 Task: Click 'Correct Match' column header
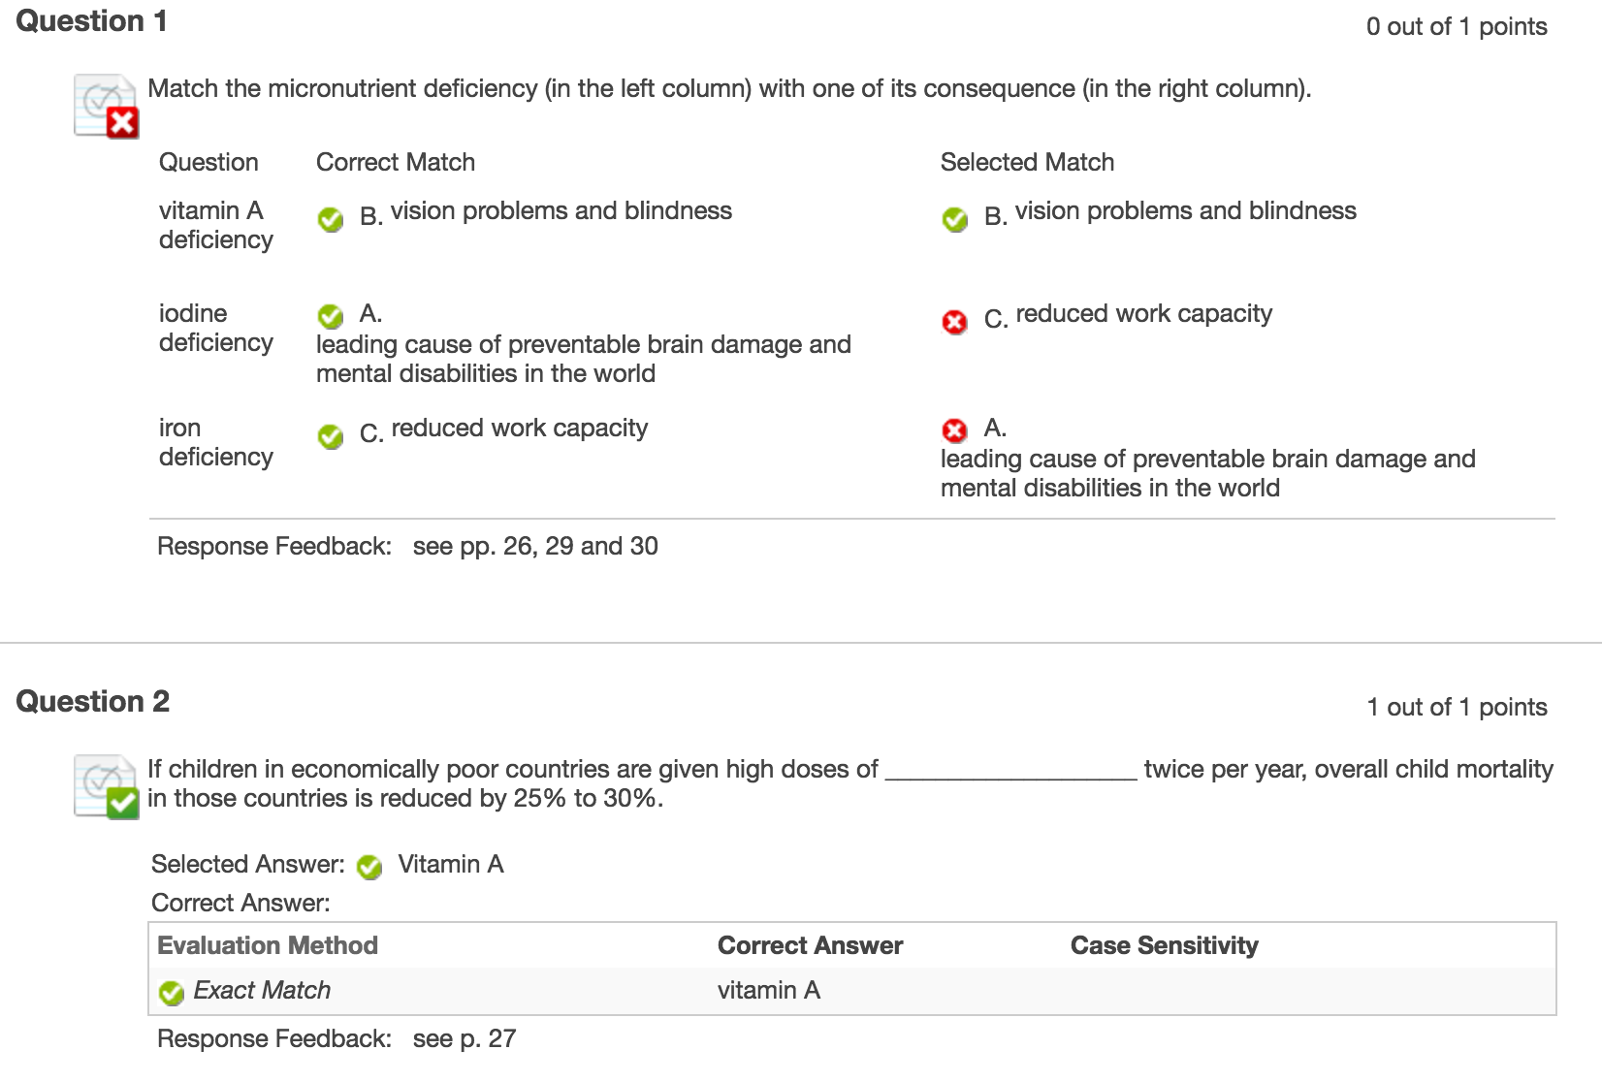click(396, 162)
